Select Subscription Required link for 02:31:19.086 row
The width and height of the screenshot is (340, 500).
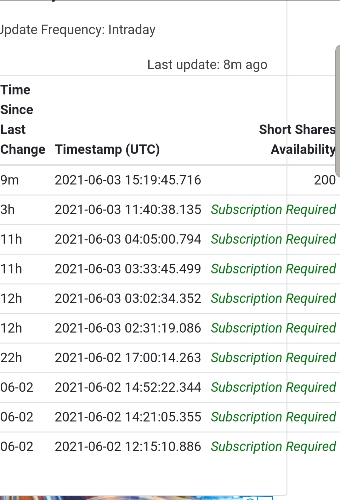click(x=273, y=328)
